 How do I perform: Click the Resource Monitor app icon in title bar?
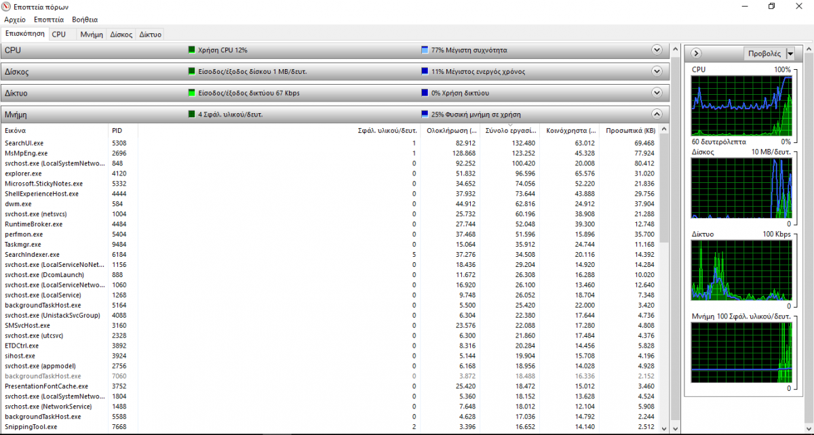click(7, 6)
